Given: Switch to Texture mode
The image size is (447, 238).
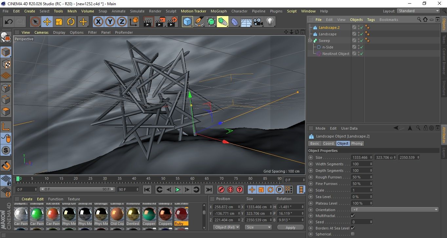Looking at the screenshot, I should [x=6, y=64].
